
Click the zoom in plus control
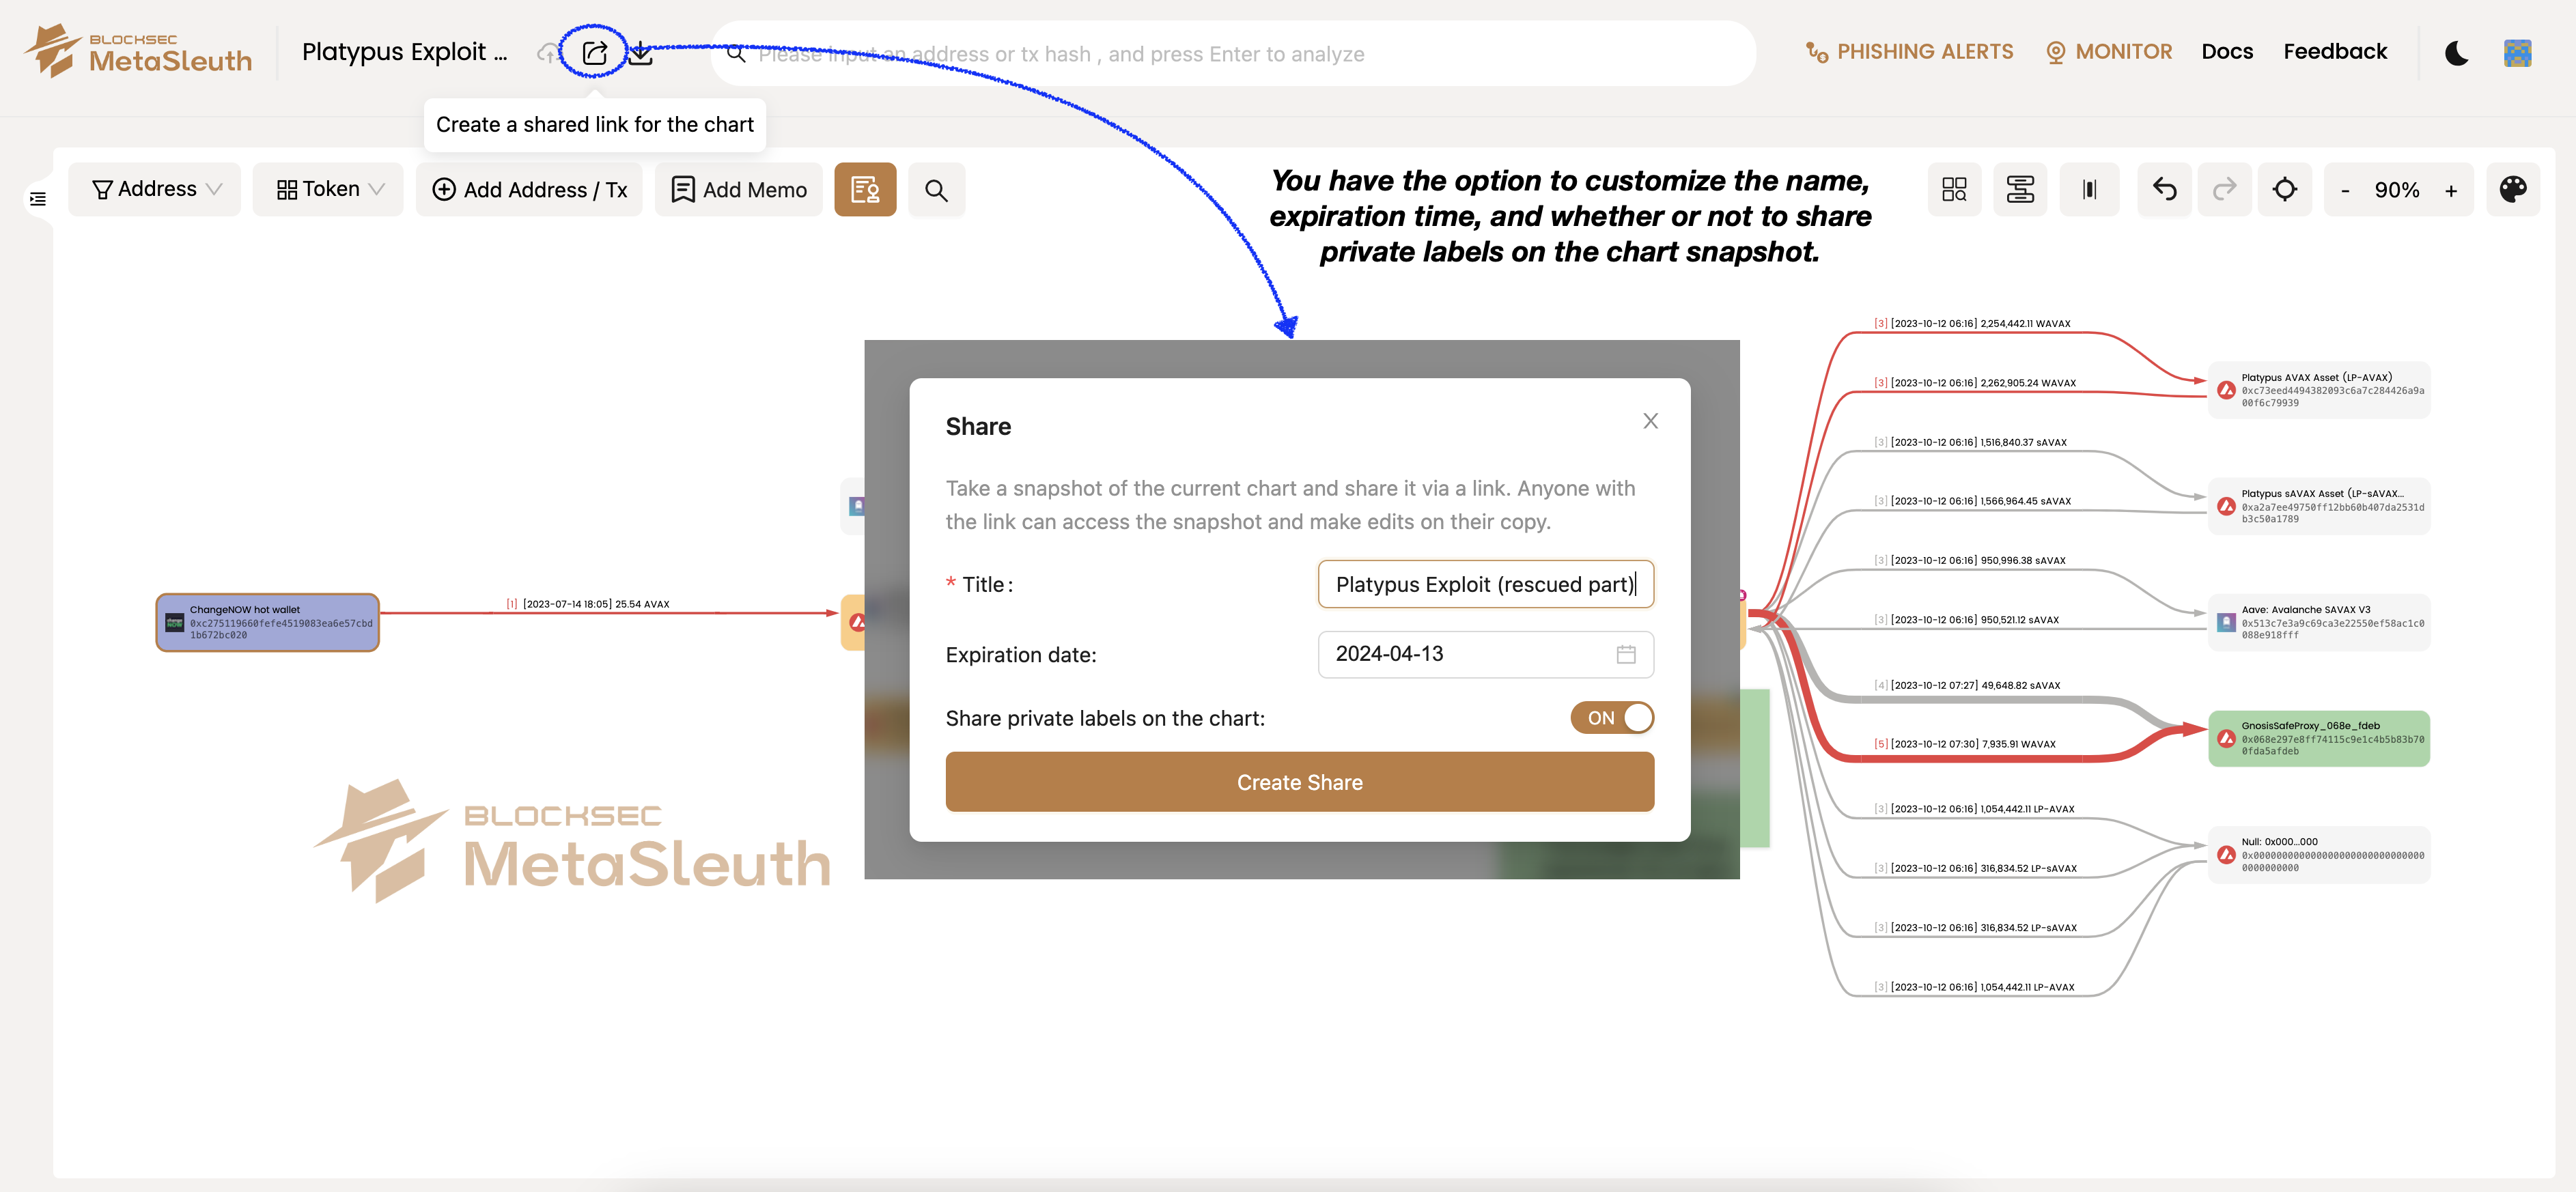click(x=2451, y=190)
